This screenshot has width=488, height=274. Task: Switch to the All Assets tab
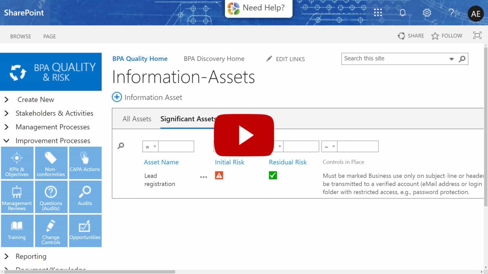(137, 119)
